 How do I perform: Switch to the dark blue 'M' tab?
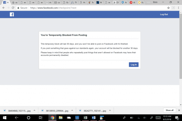99,3
